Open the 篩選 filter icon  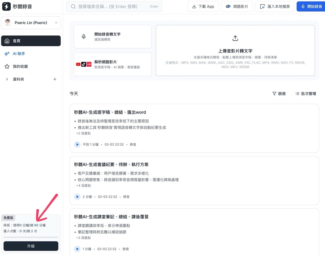pos(275,94)
